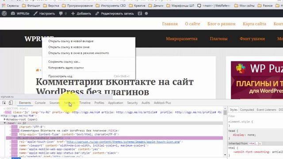Click the Yoast SEO icon in admin bar
The width and height of the screenshot is (283, 159).
pos(140,14)
